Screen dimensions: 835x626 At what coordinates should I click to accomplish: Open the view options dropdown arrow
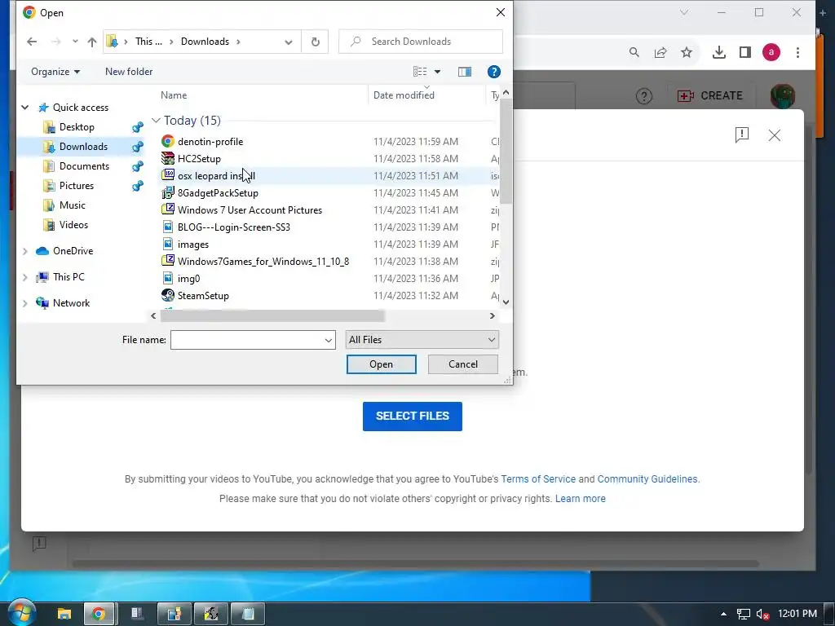click(437, 72)
